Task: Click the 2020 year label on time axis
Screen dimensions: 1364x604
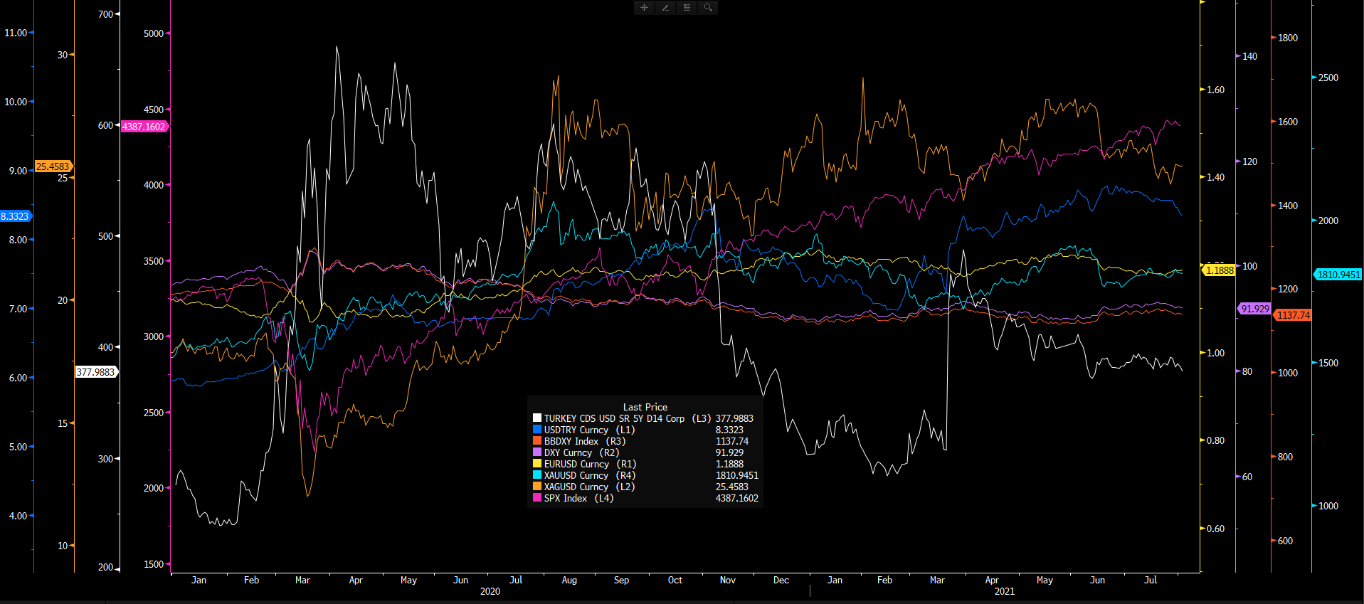Action: pos(490,591)
